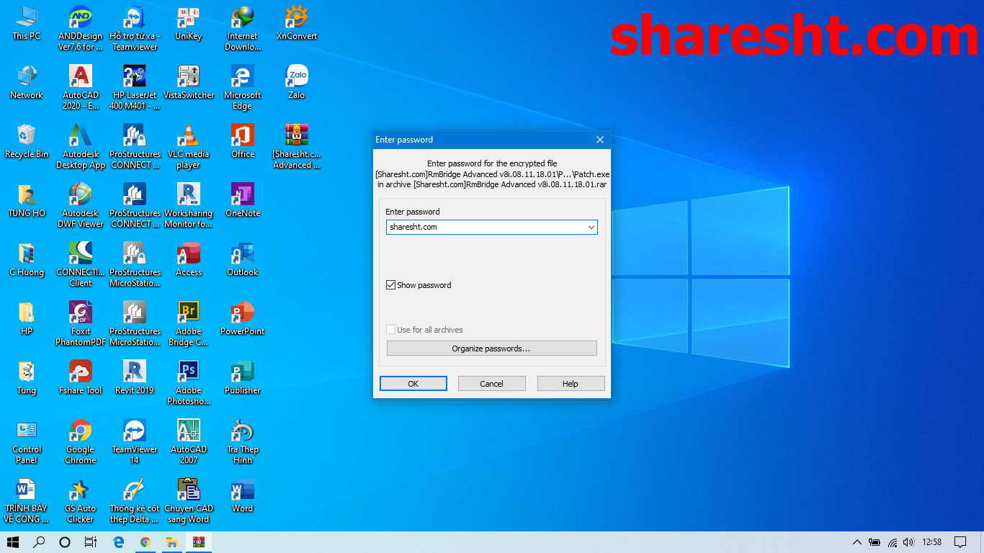The width and height of the screenshot is (984, 553).
Task: Select the Access desktop shortcut
Action: click(189, 259)
